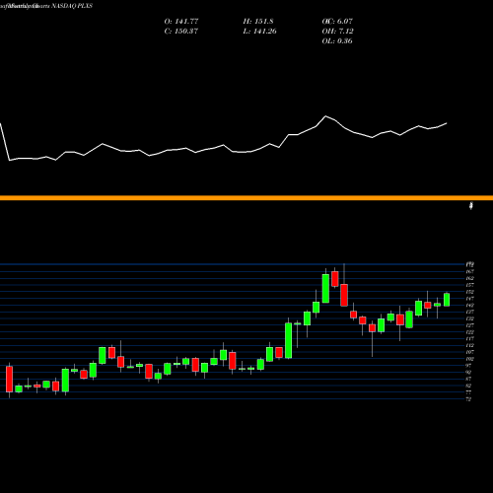493x493 pixels.
Task: Click the close price value C: 150.37
Action: point(181,32)
